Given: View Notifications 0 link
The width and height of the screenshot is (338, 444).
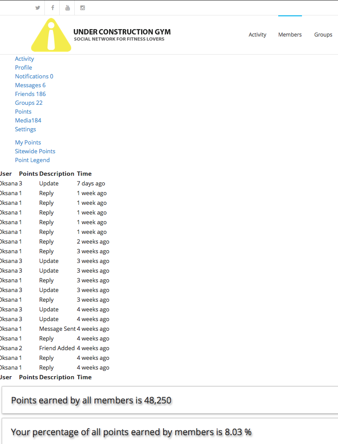Looking at the screenshot, I should (34, 76).
